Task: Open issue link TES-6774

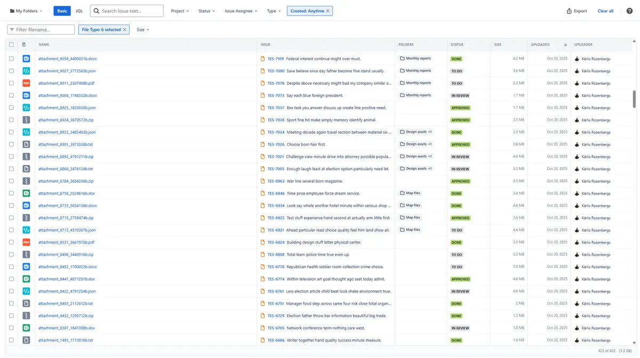Action: point(276,279)
